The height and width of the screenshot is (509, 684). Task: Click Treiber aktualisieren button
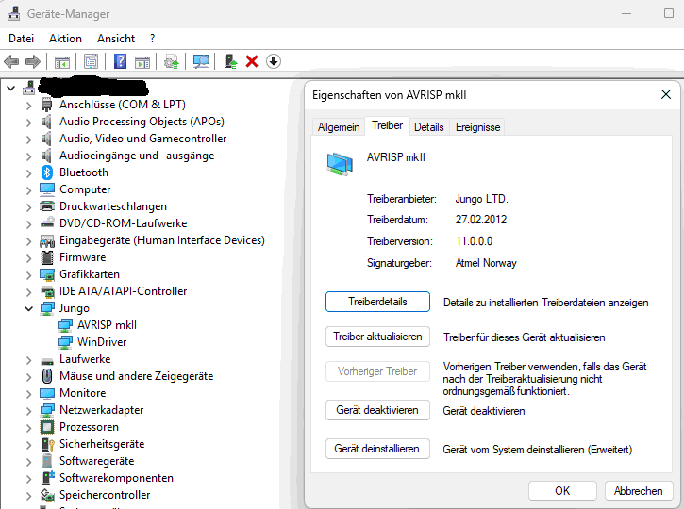pyautogui.click(x=377, y=337)
